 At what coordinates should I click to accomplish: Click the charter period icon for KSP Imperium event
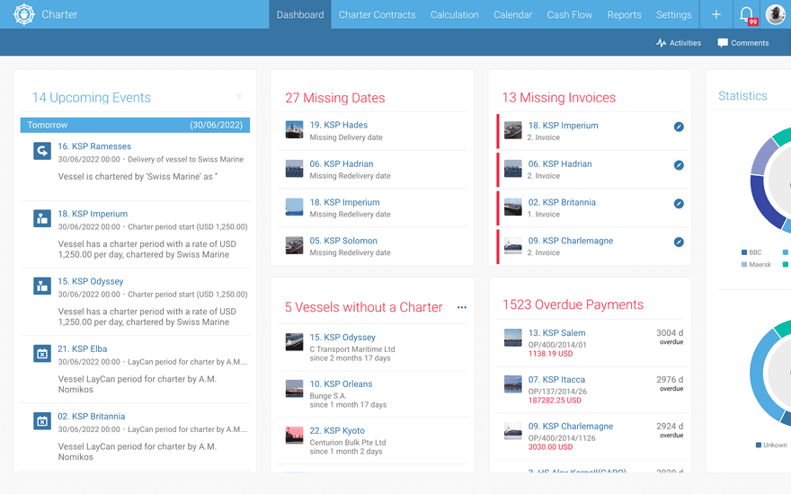coord(42,218)
